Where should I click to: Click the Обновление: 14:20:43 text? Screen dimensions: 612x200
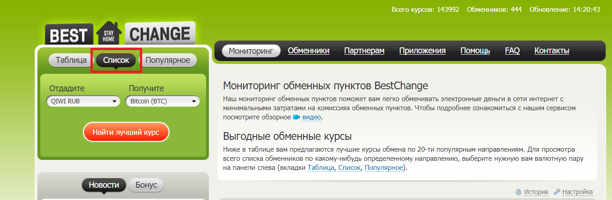[x=564, y=9]
